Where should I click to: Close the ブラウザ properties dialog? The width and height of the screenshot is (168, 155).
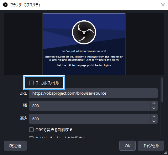163,5
